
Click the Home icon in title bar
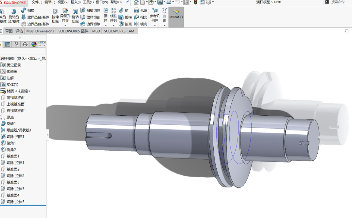[136, 2]
